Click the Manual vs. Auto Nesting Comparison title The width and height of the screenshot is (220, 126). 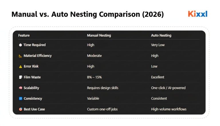88,14
